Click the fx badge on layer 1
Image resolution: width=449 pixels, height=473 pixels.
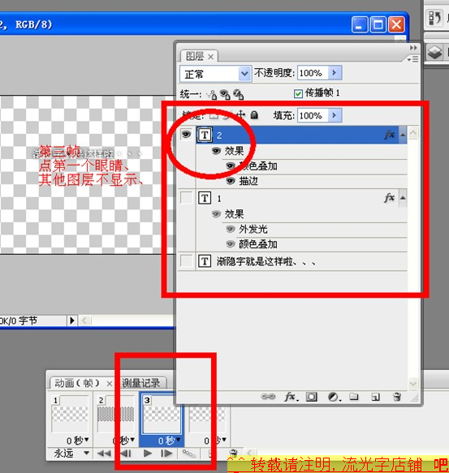(390, 198)
